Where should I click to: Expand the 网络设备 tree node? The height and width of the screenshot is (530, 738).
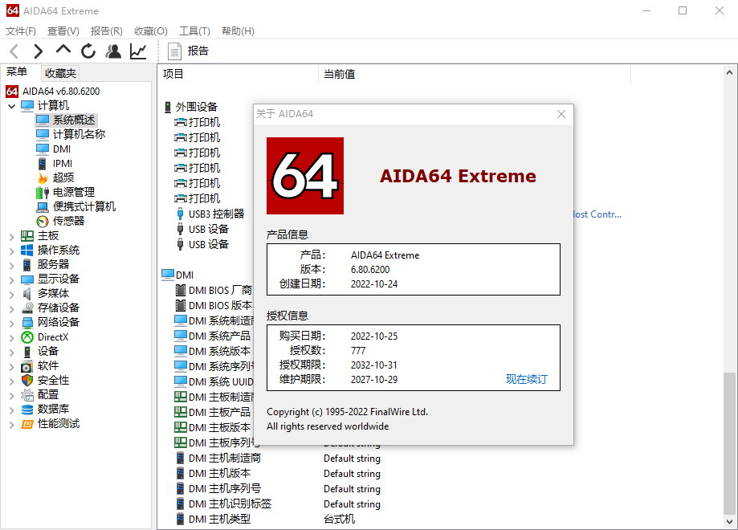(x=12, y=324)
